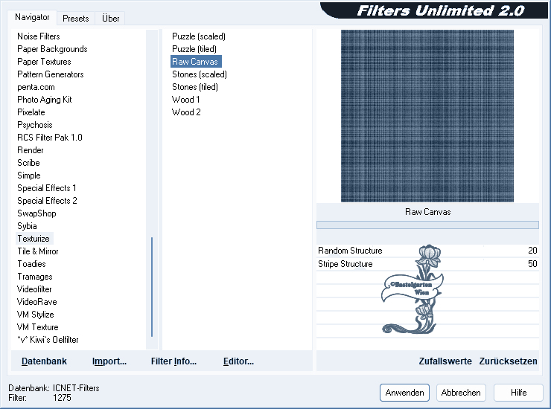Select Paper Backgrounds category

(52, 49)
